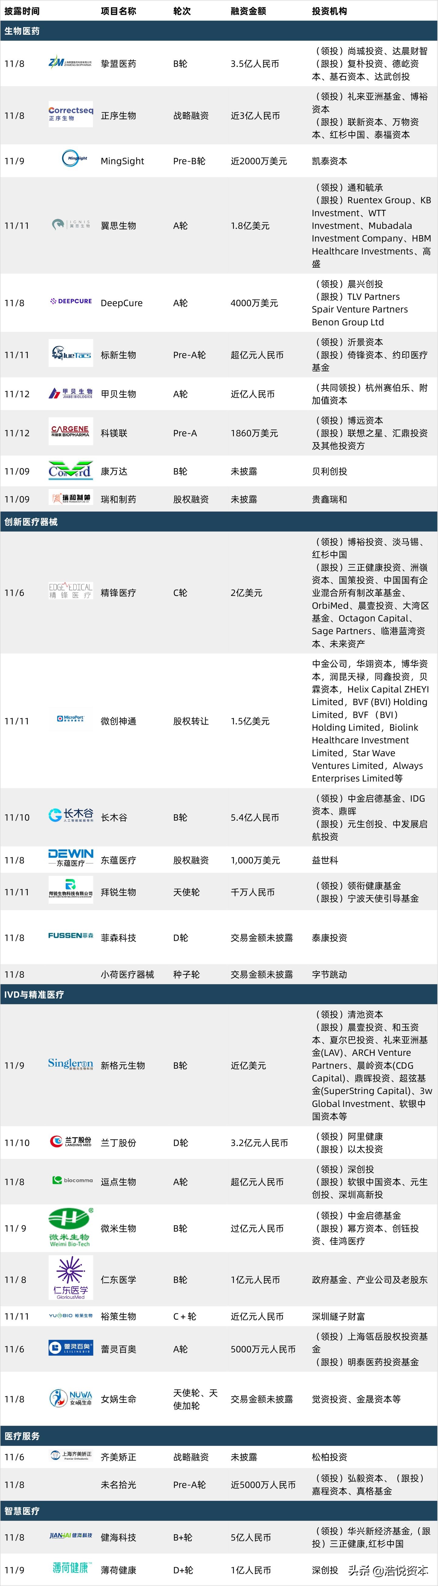Click the 披露时间 column header

click(x=22, y=10)
